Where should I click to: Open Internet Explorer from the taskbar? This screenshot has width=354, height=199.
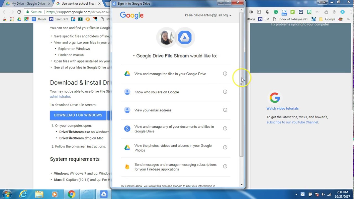pos(23,194)
